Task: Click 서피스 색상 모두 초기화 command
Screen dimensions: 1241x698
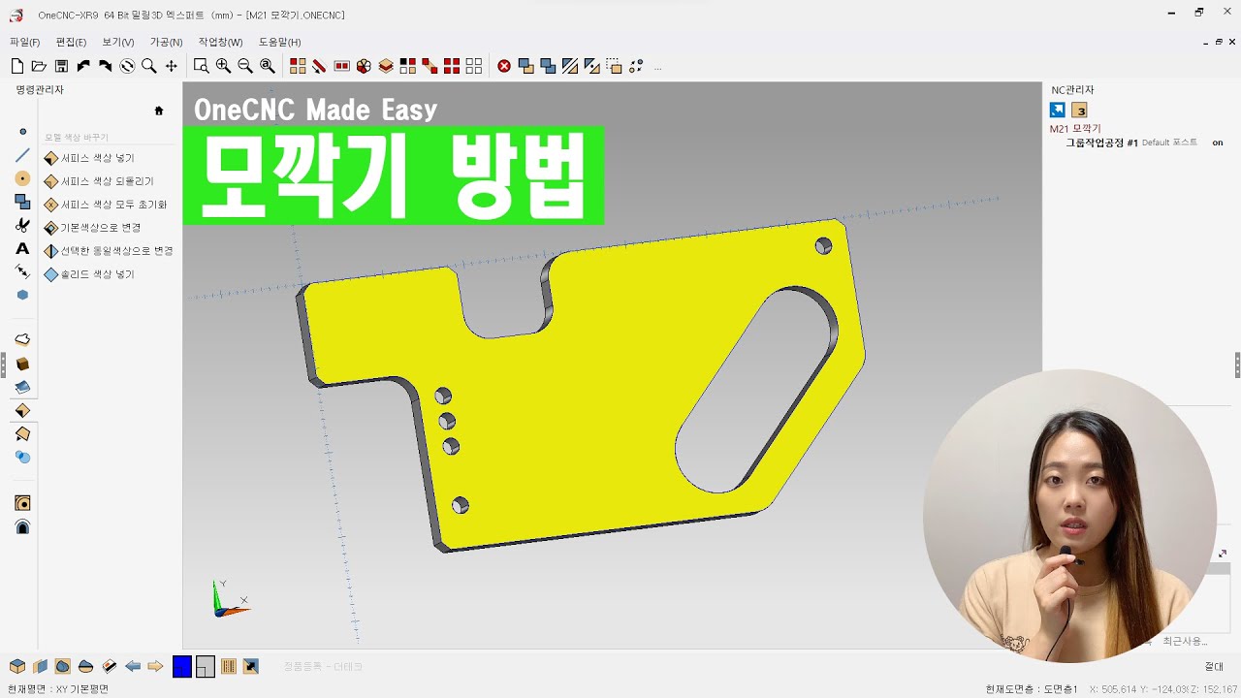Action: [106, 205]
